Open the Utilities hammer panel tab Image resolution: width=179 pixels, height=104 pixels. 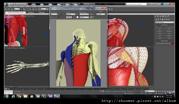168,16
